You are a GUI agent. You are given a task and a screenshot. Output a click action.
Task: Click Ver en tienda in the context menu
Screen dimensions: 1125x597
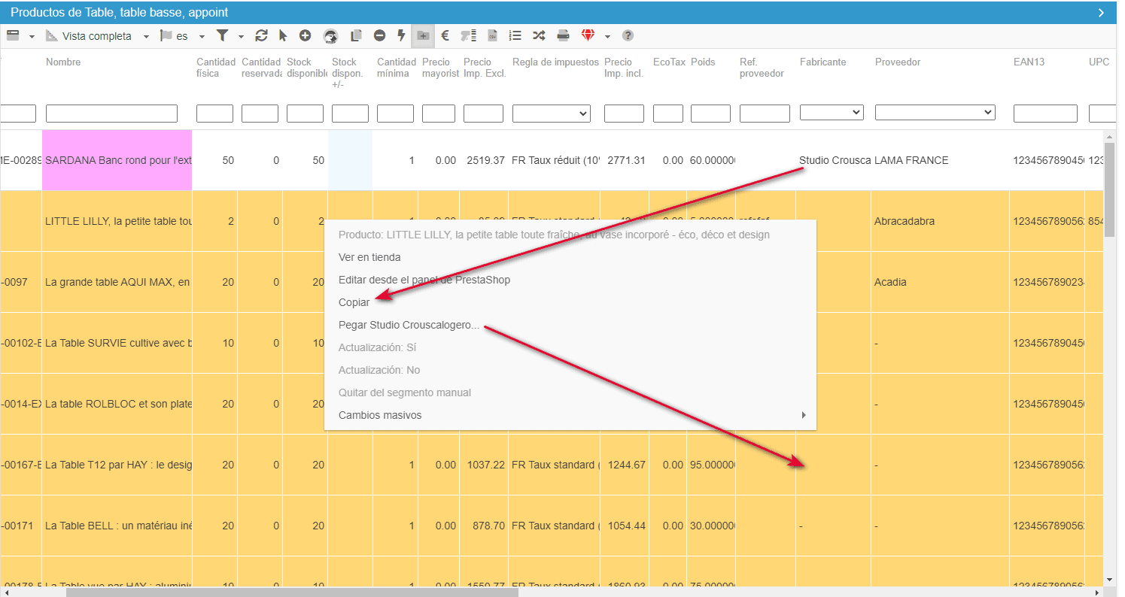(x=369, y=257)
